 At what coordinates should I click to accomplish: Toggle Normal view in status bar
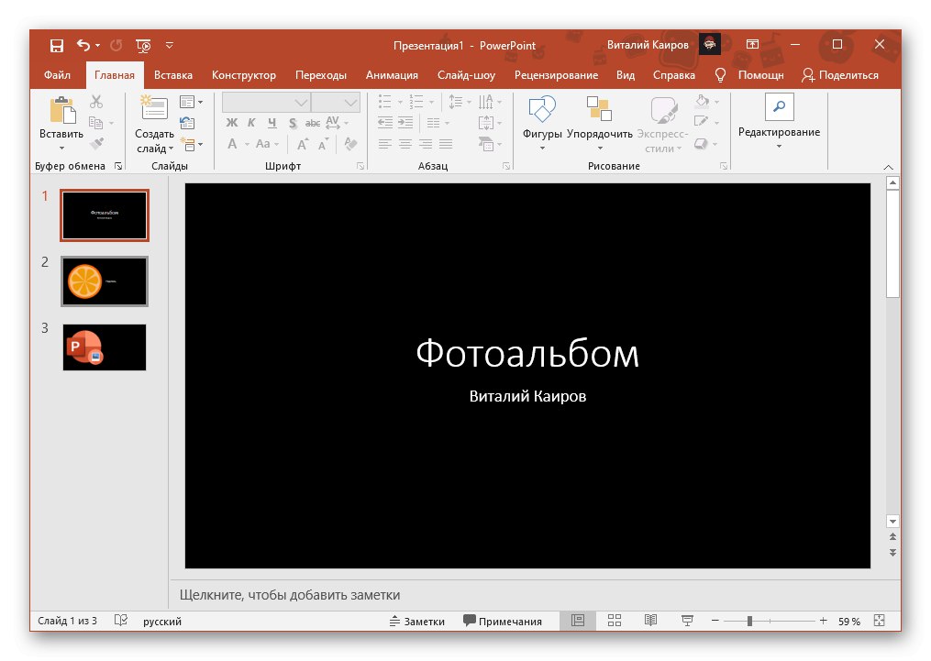pos(578,621)
